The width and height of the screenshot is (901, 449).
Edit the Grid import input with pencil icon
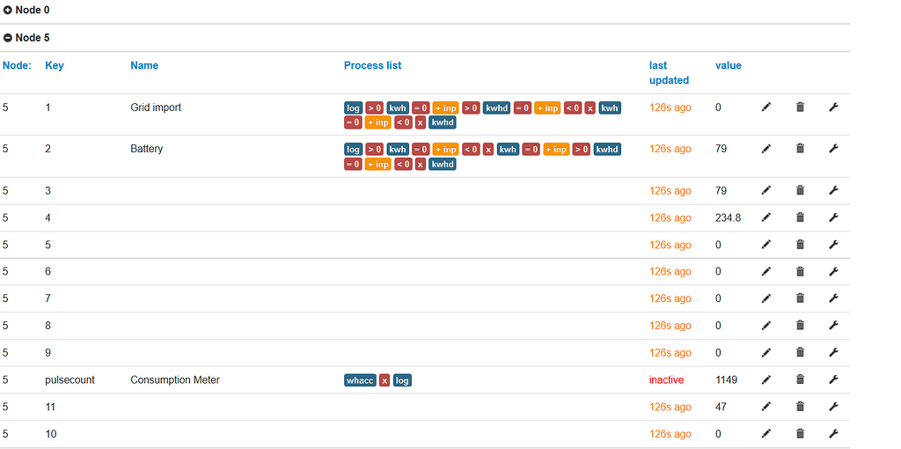[765, 107]
